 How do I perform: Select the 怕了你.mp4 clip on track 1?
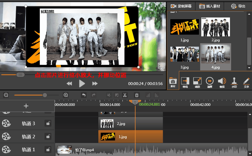151,150
